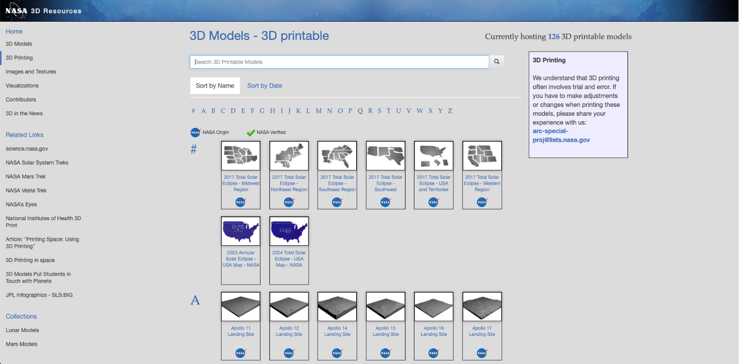This screenshot has width=740, height=364.
Task: Focus the Search 3D Printable Models field
Action: (339, 62)
